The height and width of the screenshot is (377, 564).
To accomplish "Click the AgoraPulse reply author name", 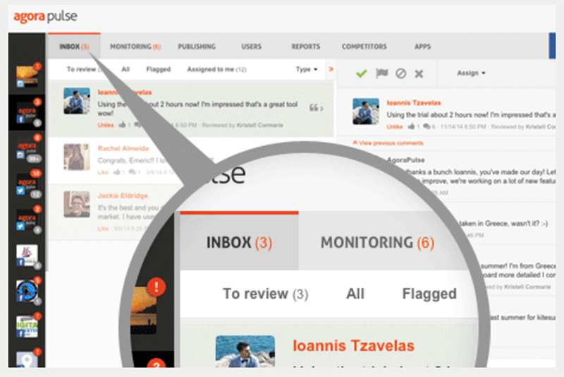I will [x=406, y=160].
